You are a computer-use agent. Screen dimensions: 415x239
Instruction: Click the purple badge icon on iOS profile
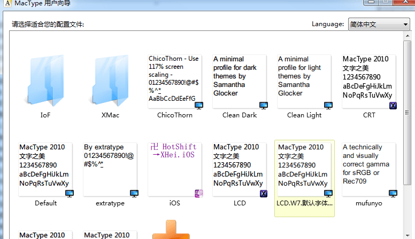[x=199, y=194]
